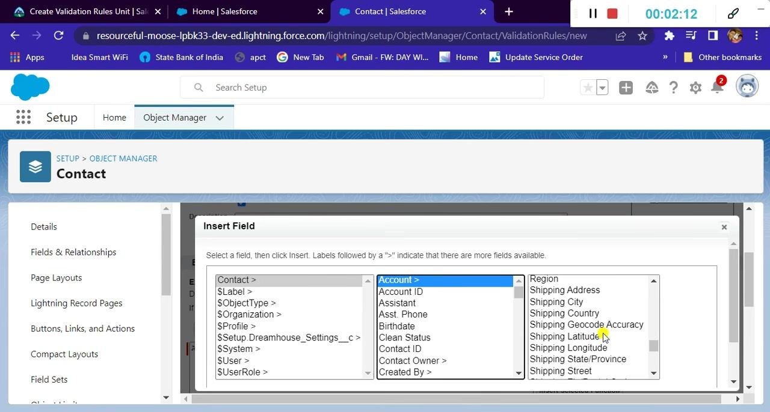Open setup gear menu
The height and width of the screenshot is (412, 770).
click(695, 88)
